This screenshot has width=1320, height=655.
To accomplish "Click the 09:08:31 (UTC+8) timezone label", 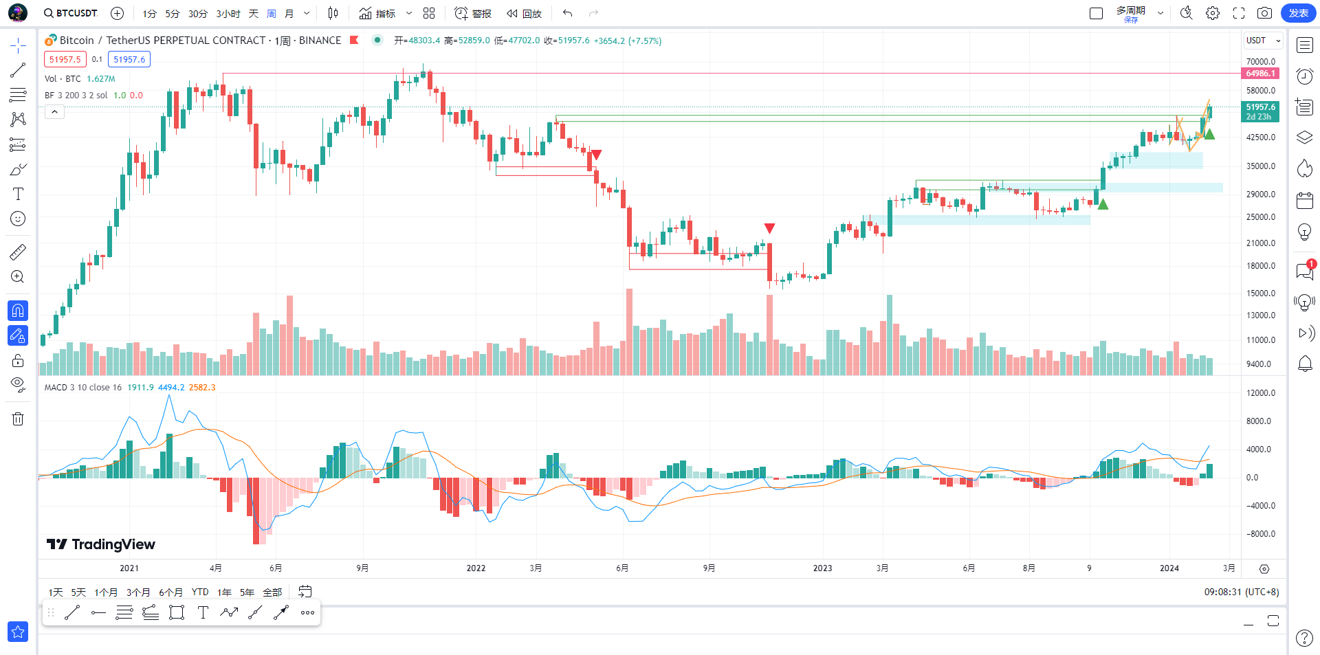I will [1242, 592].
